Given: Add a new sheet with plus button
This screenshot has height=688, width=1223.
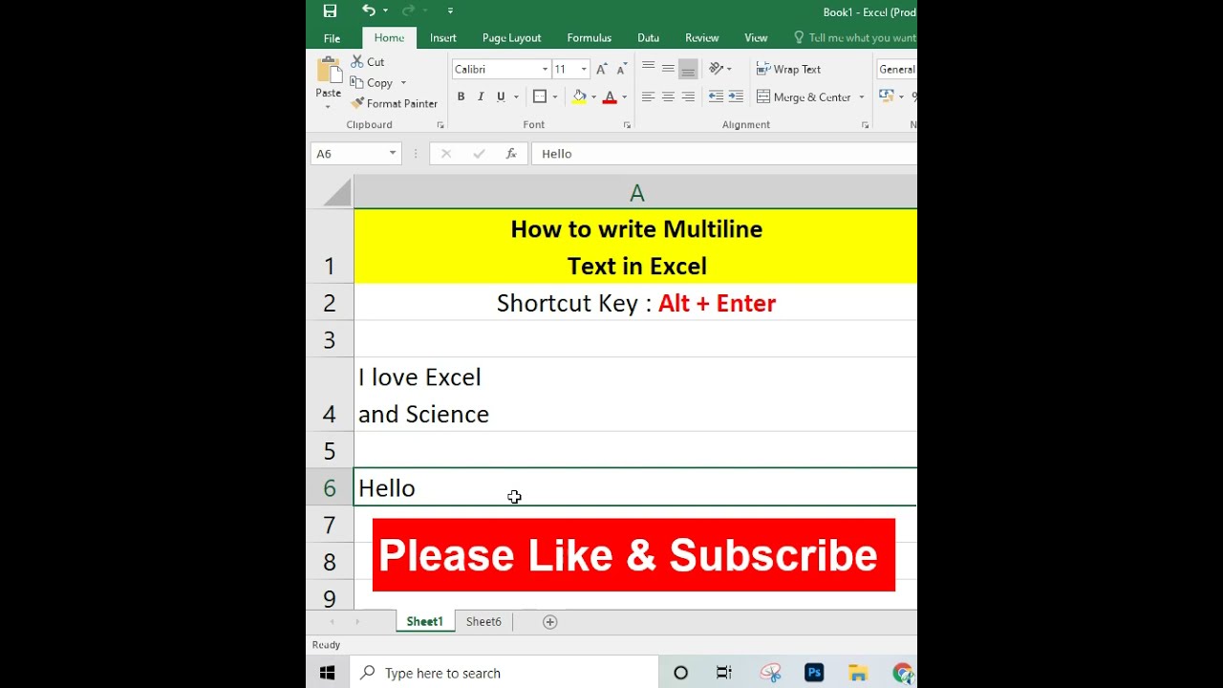Looking at the screenshot, I should click(x=549, y=622).
